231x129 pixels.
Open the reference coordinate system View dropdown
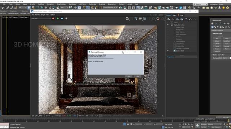coord(64,8)
